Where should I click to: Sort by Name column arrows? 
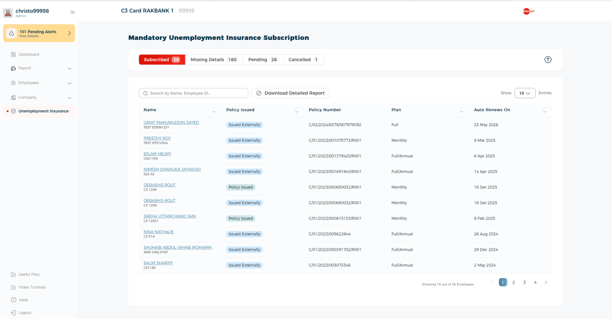click(x=214, y=110)
